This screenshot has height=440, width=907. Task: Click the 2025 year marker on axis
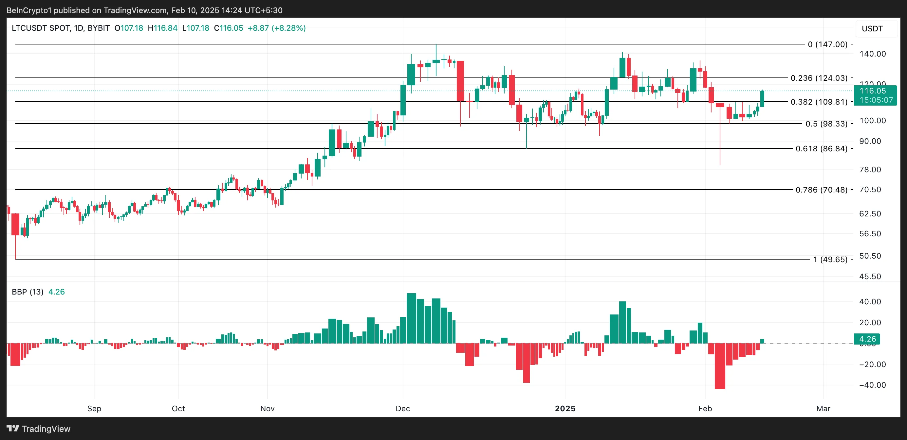pos(565,408)
